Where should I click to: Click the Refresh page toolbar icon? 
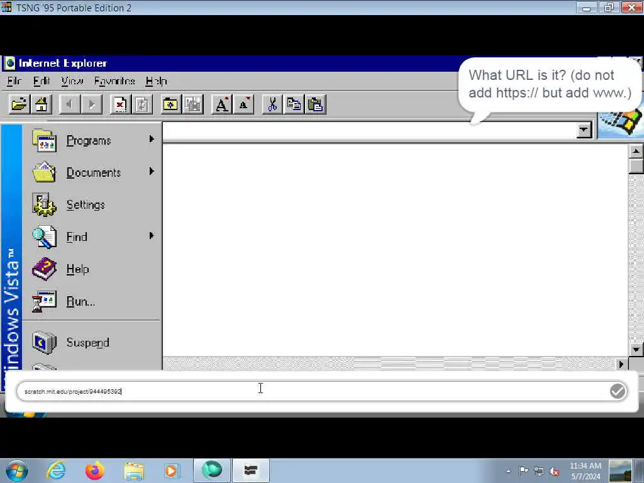(142, 104)
